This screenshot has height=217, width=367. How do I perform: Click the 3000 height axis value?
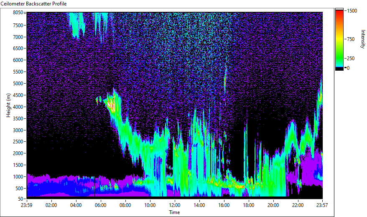coord(18,130)
